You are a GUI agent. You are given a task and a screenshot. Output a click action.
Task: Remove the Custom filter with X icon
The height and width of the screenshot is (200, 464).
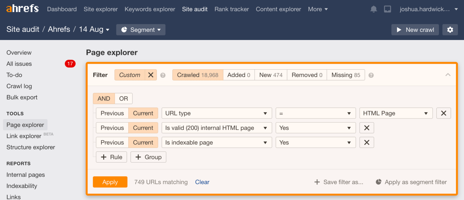click(151, 75)
